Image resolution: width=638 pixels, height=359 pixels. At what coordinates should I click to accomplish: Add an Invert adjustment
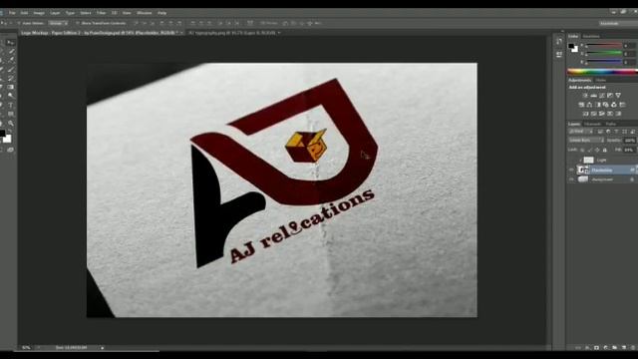point(585,114)
